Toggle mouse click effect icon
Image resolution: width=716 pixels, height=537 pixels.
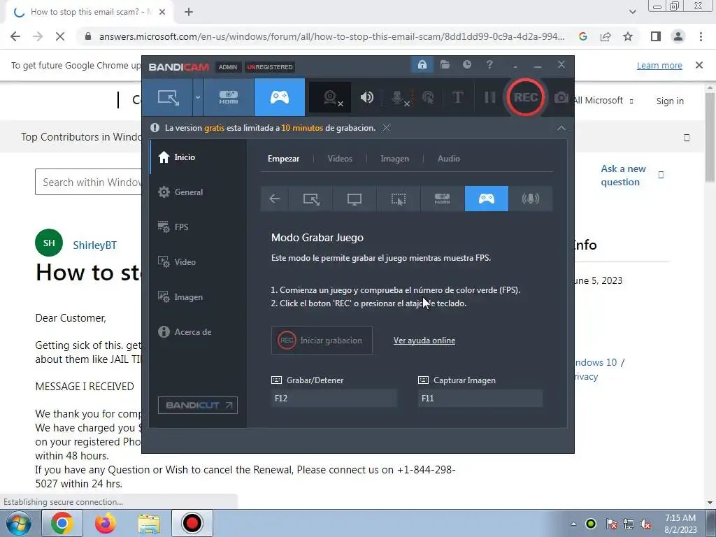tap(428, 97)
